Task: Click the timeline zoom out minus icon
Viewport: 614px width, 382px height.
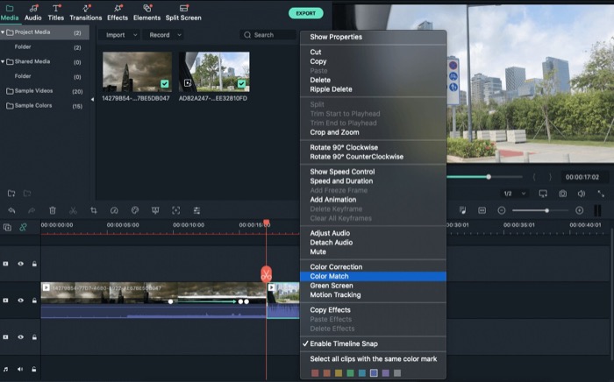Action: pyautogui.click(x=502, y=210)
